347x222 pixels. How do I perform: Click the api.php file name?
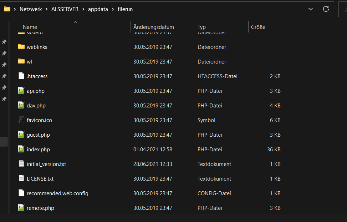[35, 91]
